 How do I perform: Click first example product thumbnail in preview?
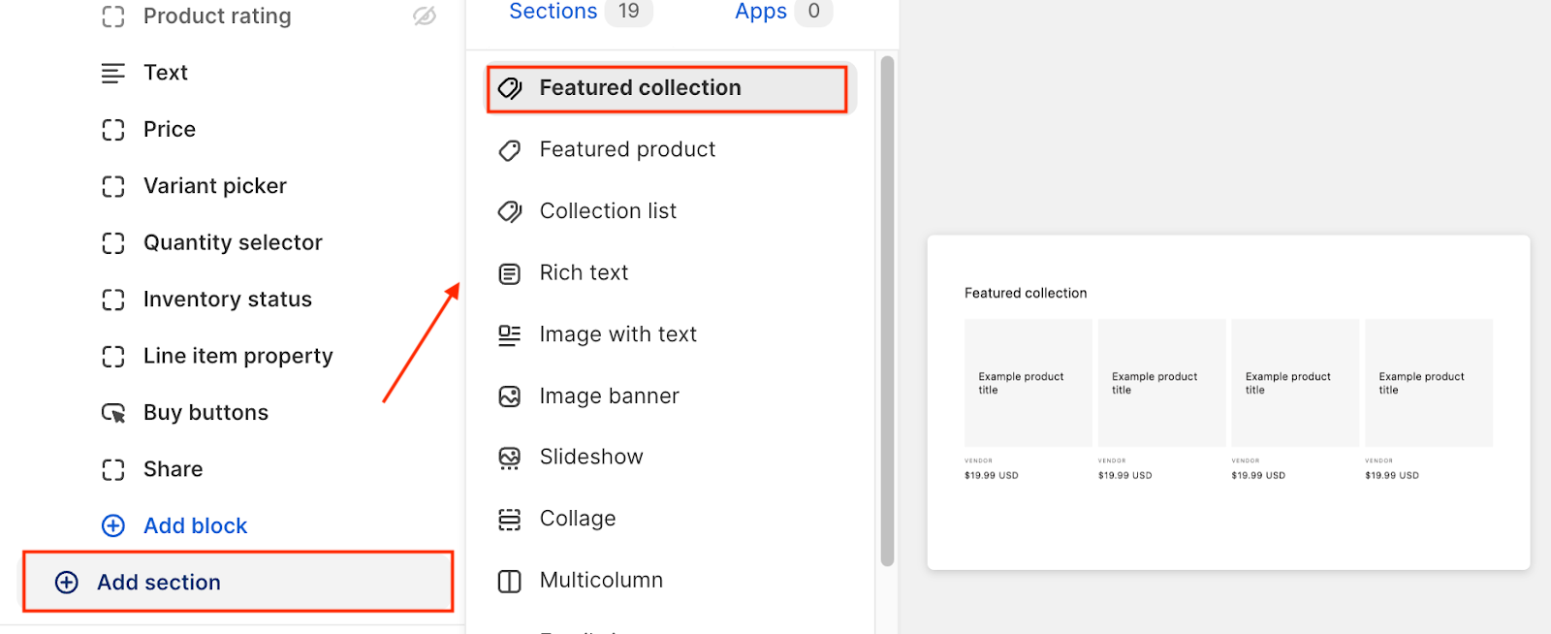1028,383
